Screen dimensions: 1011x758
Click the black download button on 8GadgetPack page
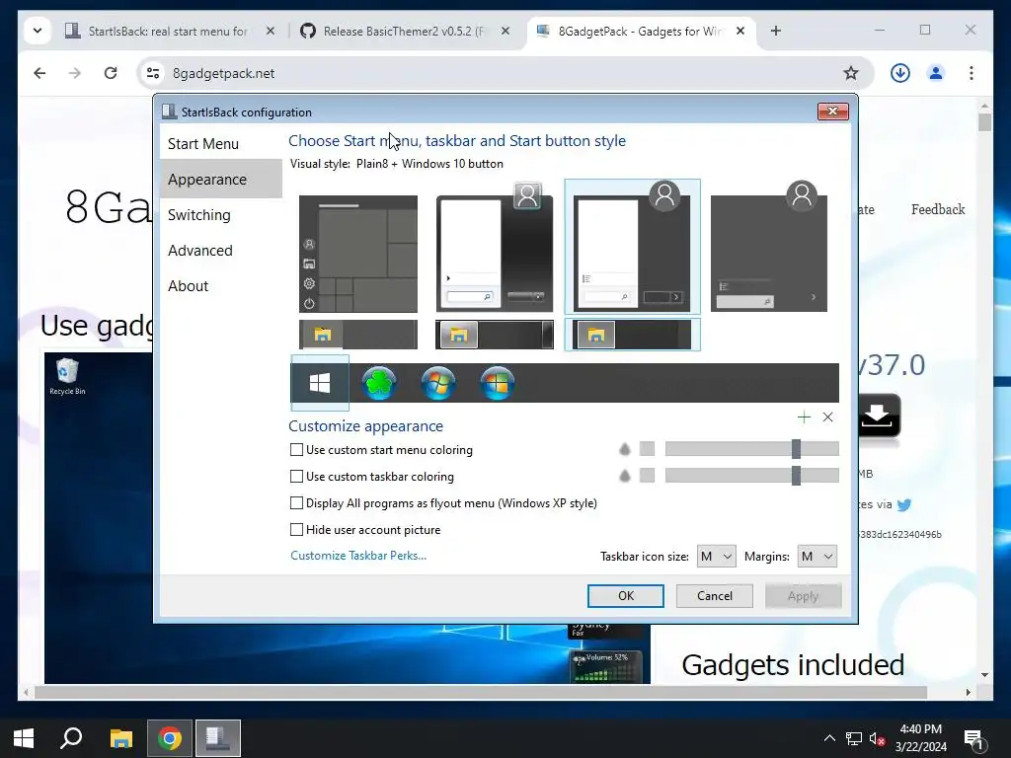pos(878,416)
